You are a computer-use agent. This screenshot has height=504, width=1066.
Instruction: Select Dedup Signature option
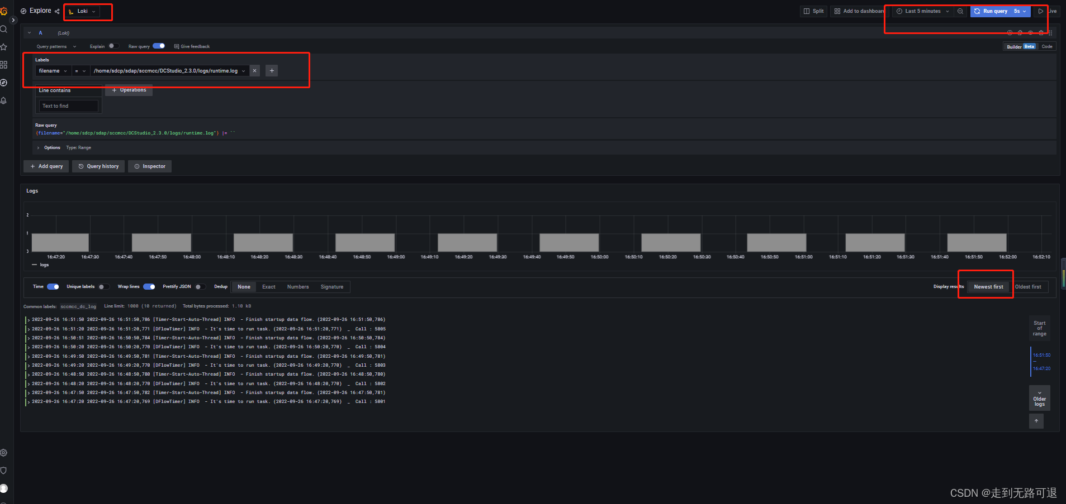[x=332, y=287]
